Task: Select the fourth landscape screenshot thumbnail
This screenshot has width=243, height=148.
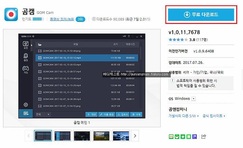Action: pyautogui.click(x=101, y=136)
